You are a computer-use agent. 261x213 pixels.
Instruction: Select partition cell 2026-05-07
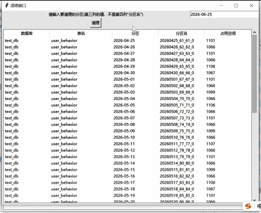tap(124, 118)
